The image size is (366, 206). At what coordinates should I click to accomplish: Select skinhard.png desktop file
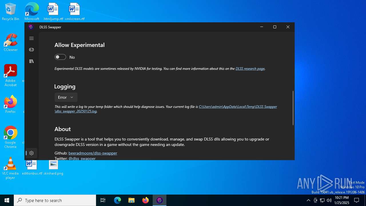[53, 167]
